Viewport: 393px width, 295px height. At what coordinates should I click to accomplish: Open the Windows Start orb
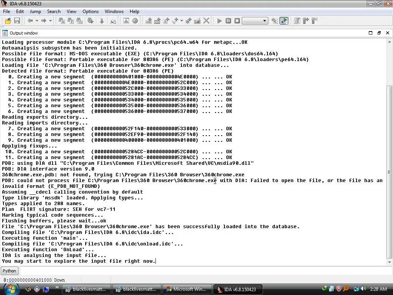10,289
